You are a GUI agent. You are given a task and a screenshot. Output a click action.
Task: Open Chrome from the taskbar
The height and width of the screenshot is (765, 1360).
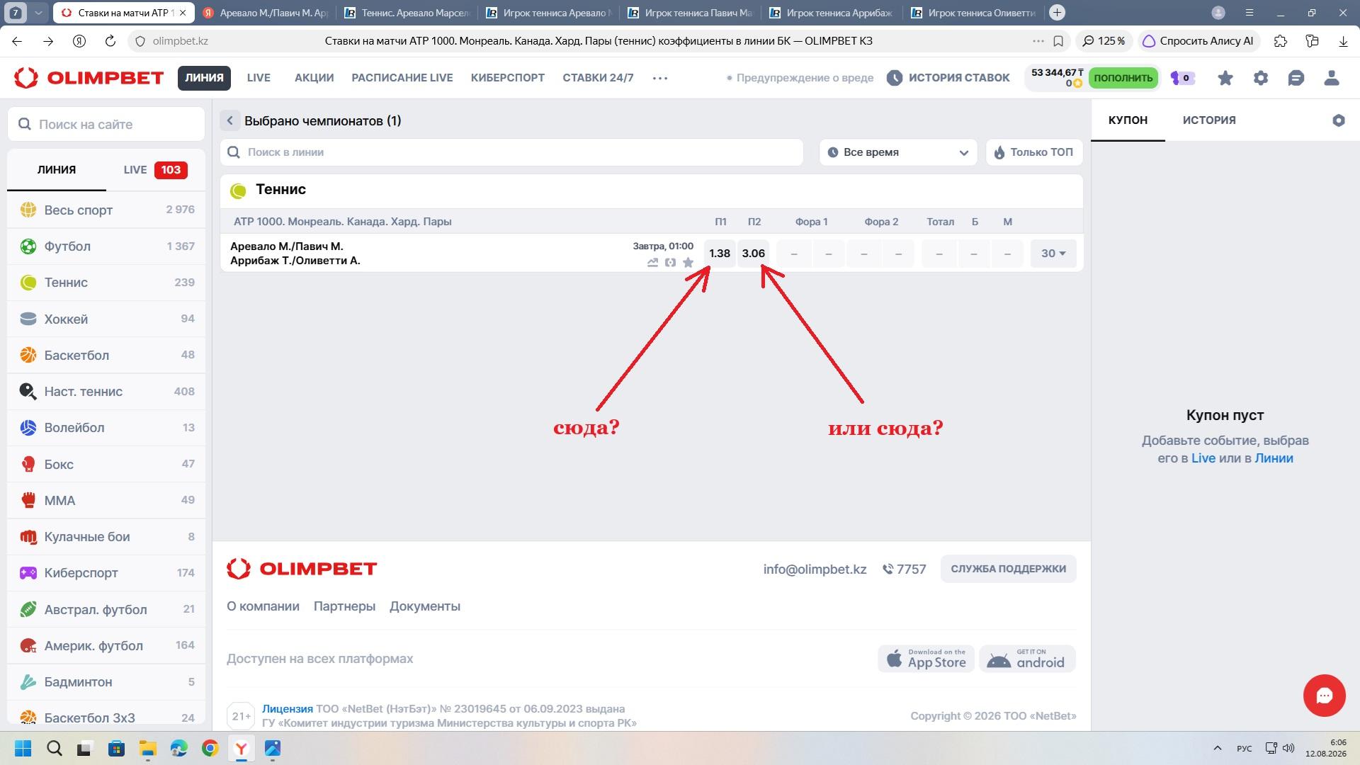[210, 748]
